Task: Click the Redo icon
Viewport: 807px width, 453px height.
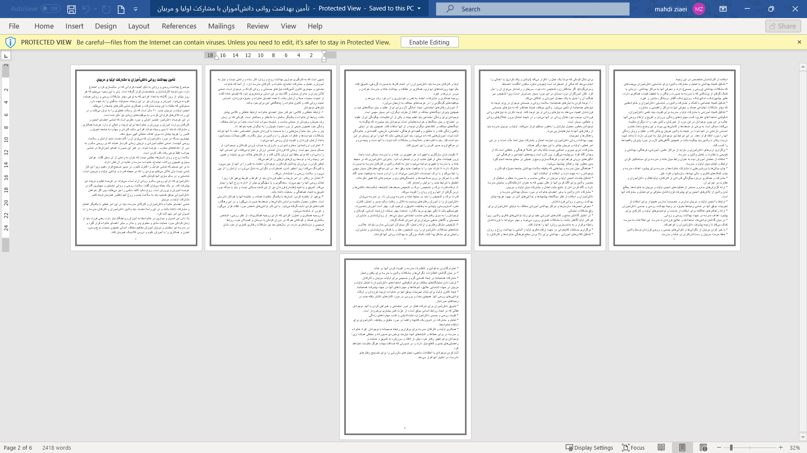Action: point(106,9)
